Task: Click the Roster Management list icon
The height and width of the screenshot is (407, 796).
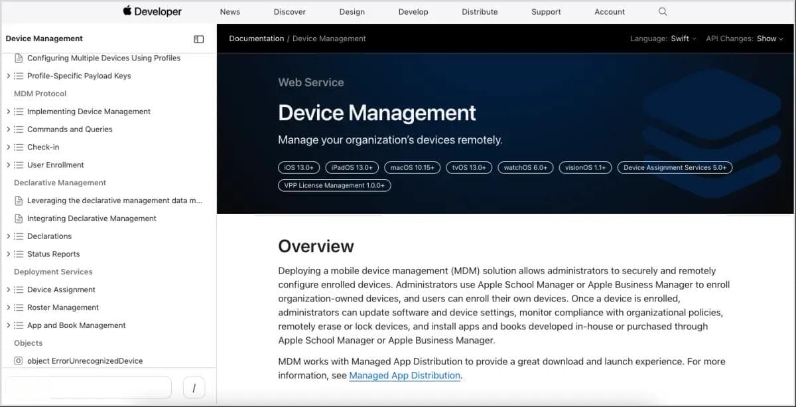Action: click(x=19, y=307)
